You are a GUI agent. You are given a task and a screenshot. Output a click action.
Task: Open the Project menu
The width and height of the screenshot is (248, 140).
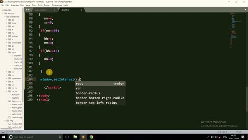[47, 5]
